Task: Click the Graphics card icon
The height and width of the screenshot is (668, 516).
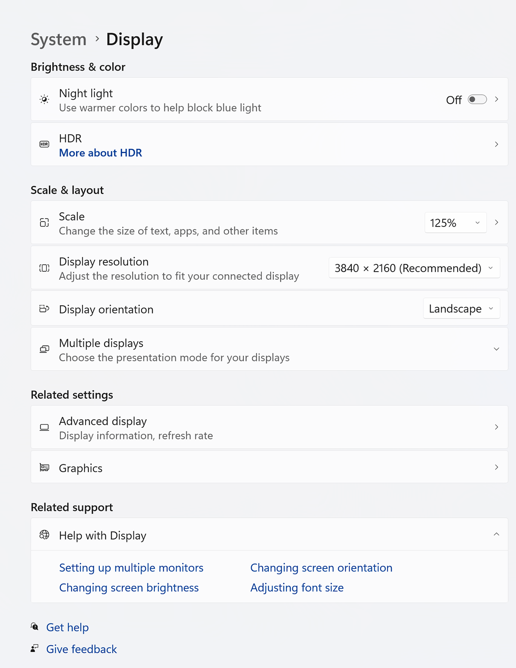Action: pyautogui.click(x=44, y=467)
